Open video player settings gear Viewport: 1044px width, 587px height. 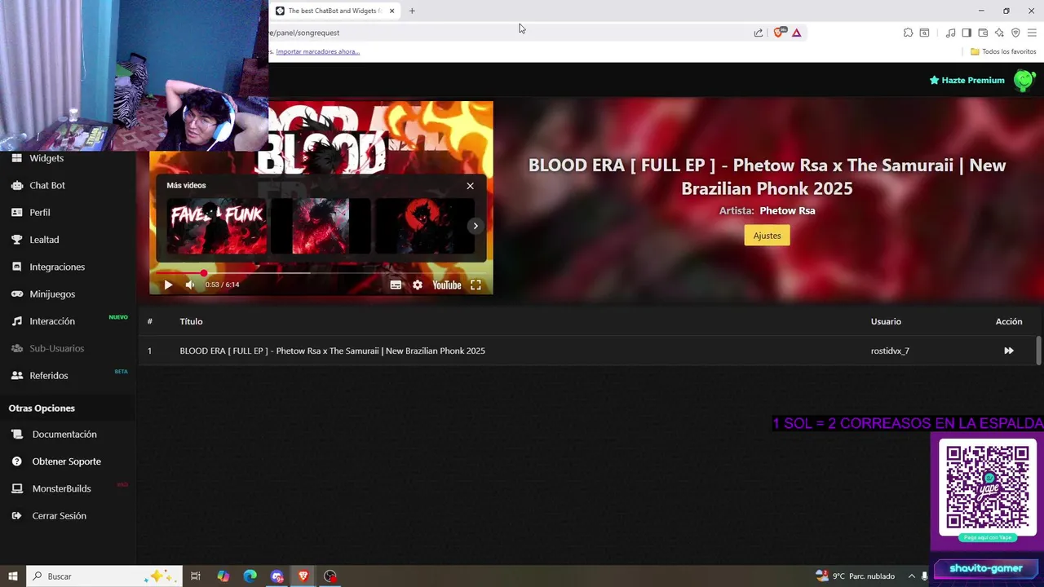point(418,285)
